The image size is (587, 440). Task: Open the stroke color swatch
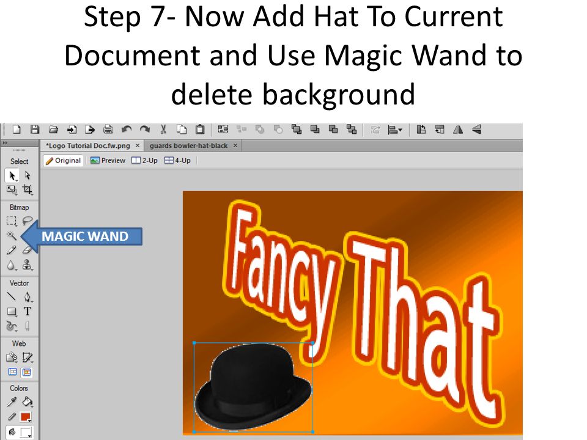(26, 417)
